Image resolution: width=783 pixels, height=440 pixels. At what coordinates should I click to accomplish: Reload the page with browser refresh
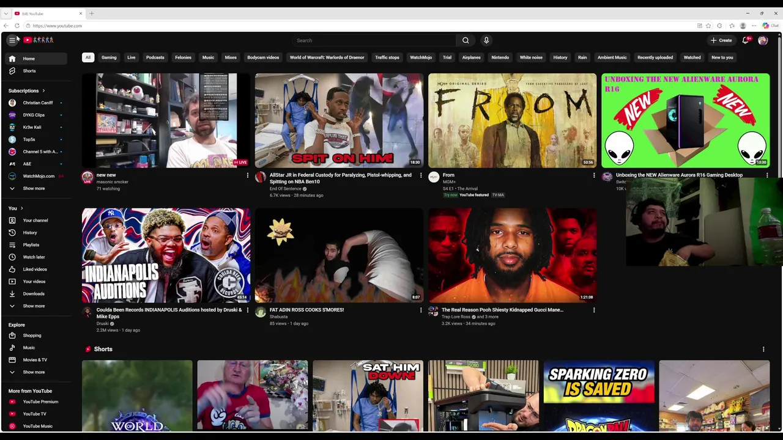click(17, 26)
